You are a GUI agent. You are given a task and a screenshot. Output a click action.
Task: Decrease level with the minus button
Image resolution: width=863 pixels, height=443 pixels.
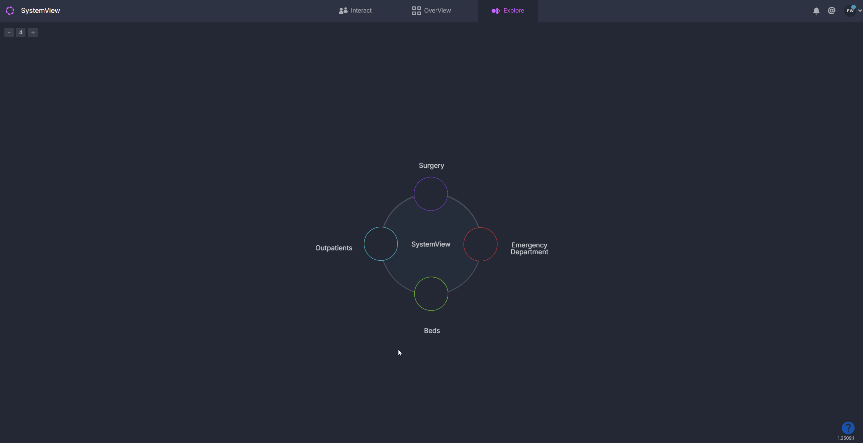coord(9,33)
